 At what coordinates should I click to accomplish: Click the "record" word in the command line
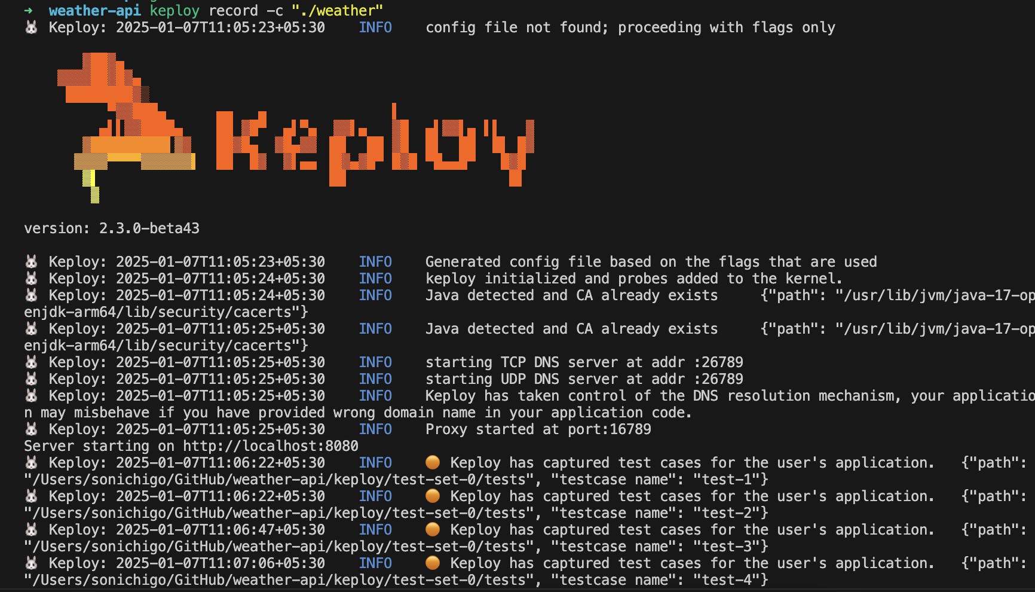click(234, 11)
